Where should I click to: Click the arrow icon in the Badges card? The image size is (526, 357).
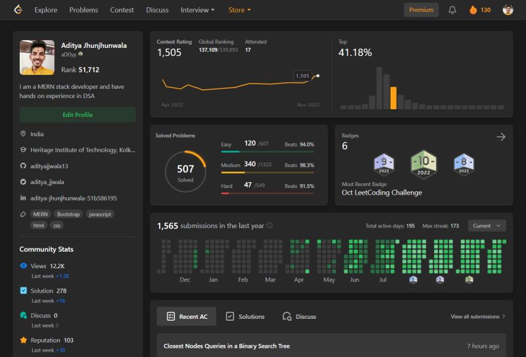tap(501, 137)
